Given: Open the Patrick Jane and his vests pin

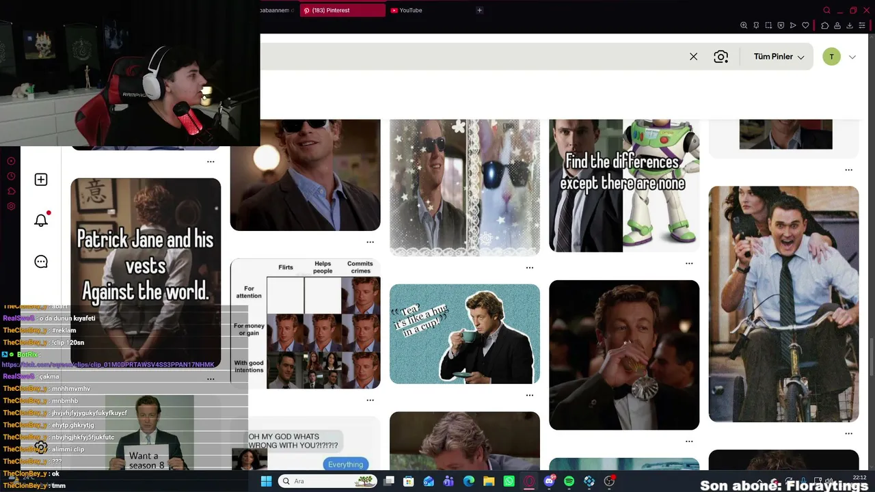Looking at the screenshot, I should 146,272.
